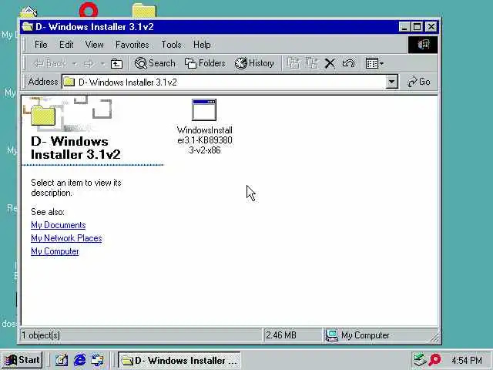Follow the My Network Places link
Image resolution: width=493 pixels, height=370 pixels.
tap(66, 238)
